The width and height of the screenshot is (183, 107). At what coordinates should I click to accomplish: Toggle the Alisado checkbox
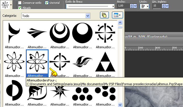pos(20,8)
